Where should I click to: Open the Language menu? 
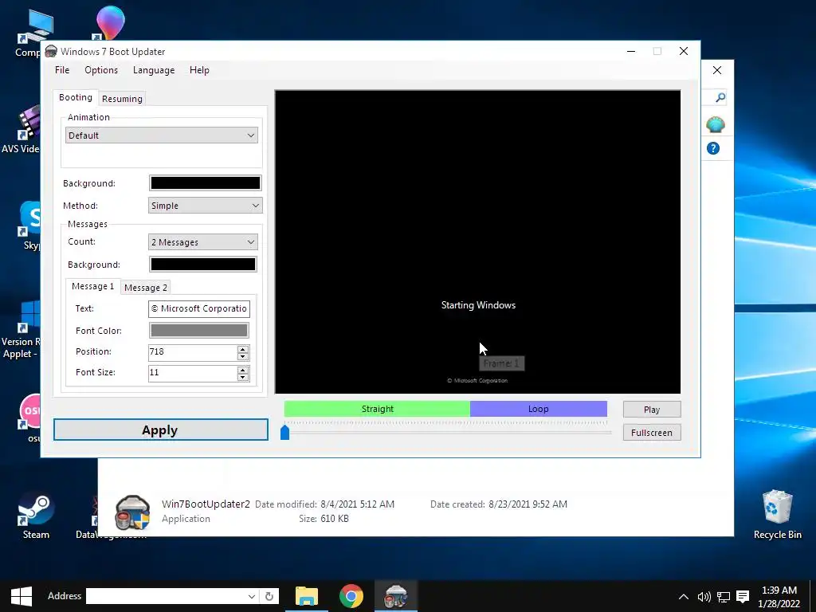[x=154, y=70]
